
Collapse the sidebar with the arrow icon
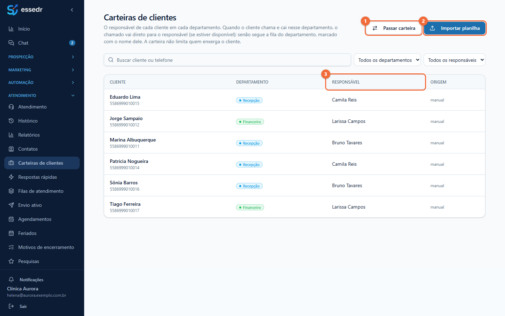72,10
